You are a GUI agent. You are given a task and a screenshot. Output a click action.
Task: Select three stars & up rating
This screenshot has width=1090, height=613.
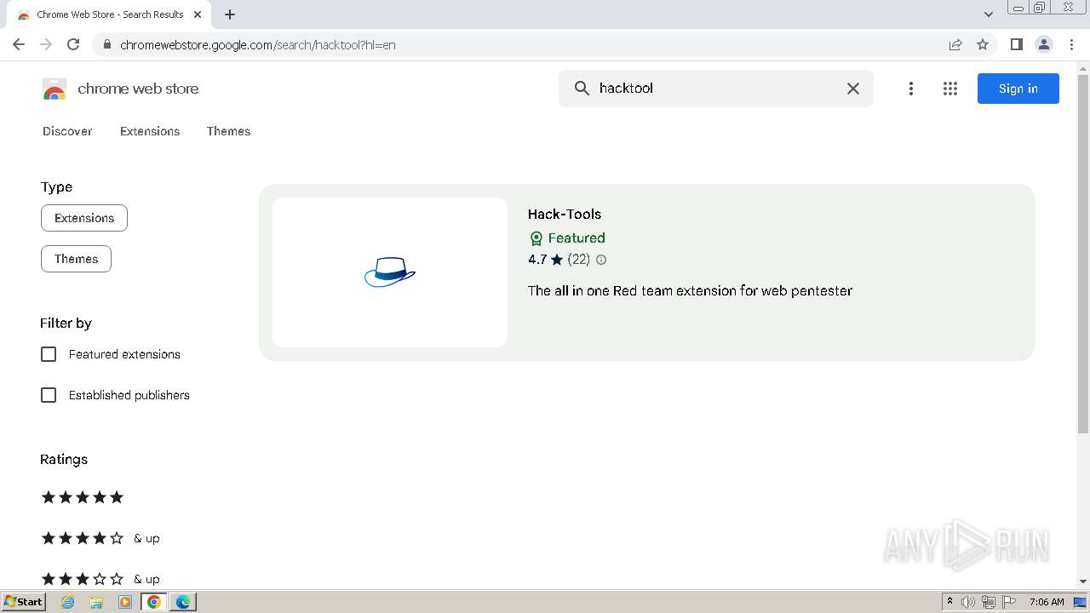(x=100, y=579)
